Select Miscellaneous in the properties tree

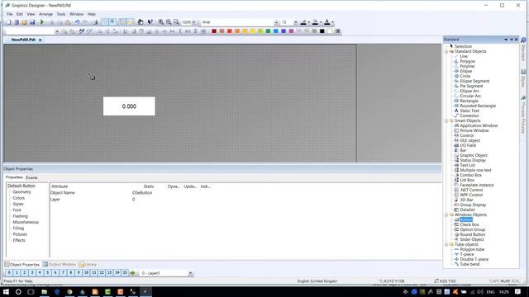coord(26,222)
